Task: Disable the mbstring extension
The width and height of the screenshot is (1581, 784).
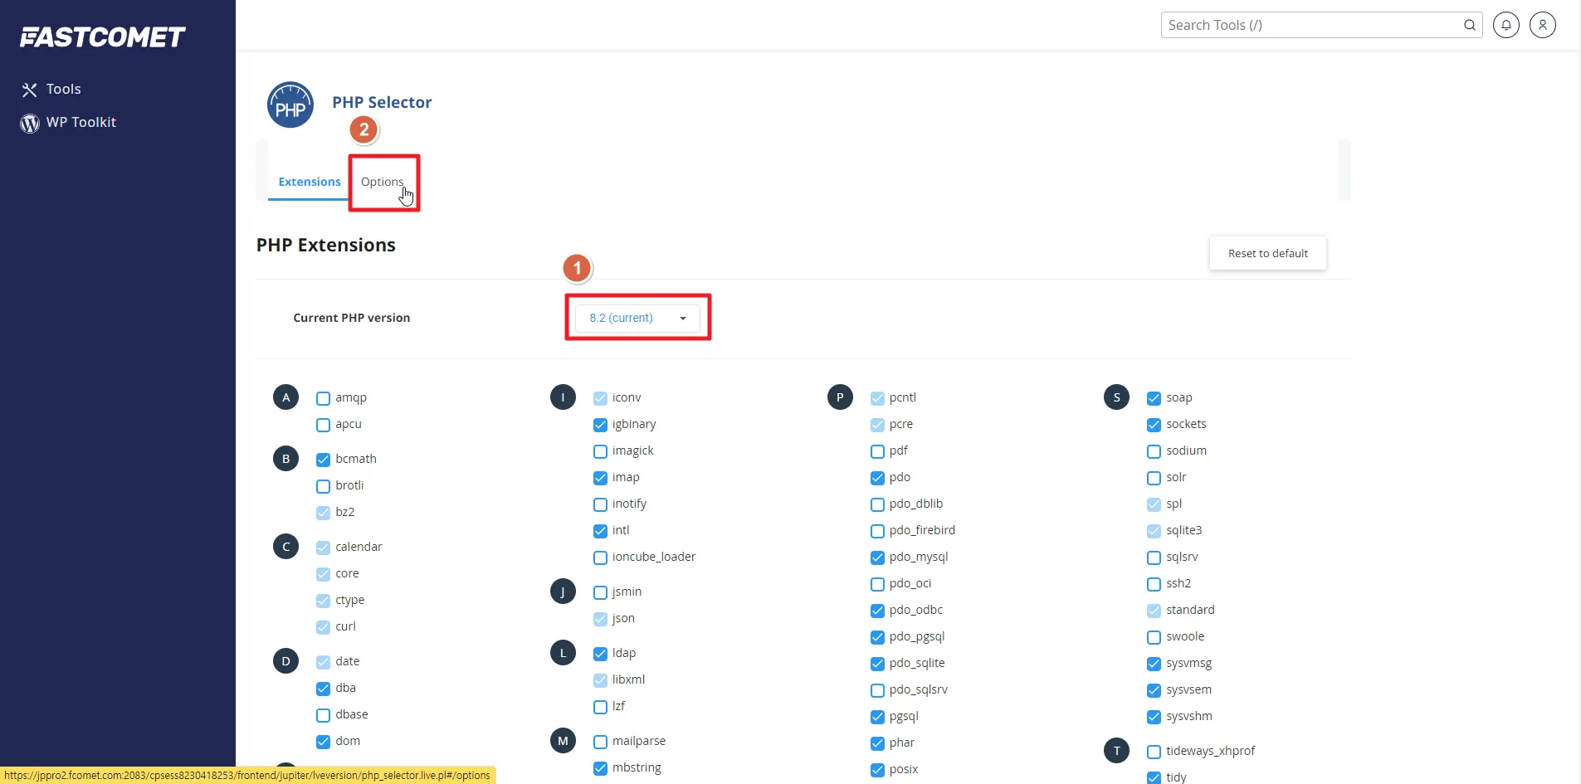Action: point(600,768)
